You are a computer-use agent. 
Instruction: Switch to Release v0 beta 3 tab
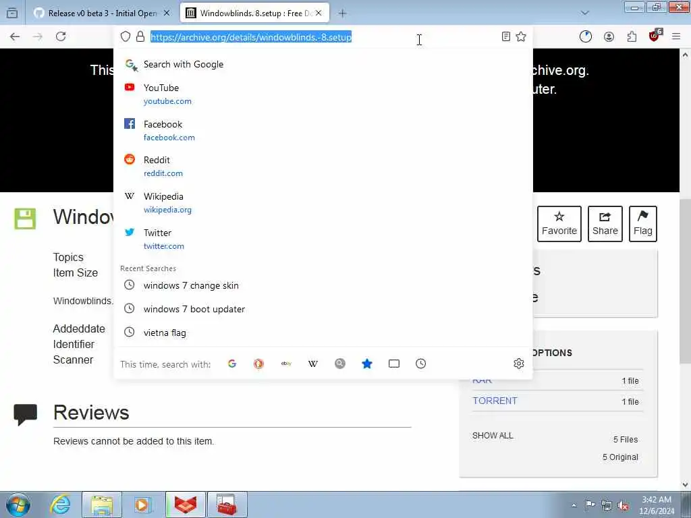(x=103, y=13)
